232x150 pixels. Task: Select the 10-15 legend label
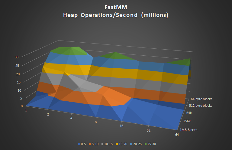[x=108, y=144]
